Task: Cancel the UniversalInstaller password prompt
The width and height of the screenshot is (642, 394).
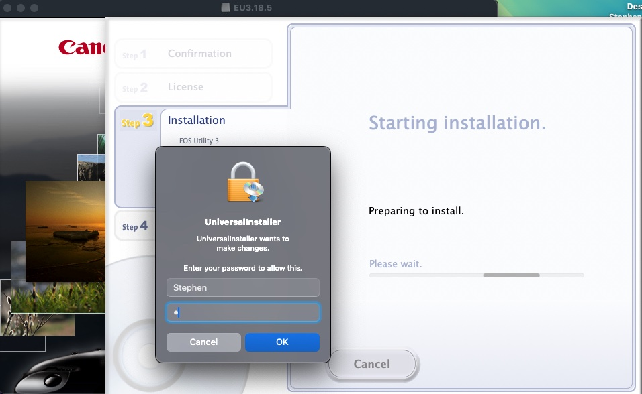Action: pos(203,342)
